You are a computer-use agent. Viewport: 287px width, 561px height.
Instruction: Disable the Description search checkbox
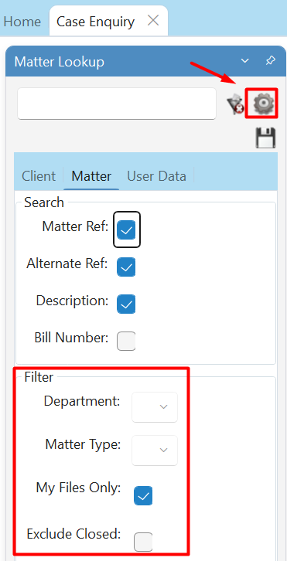coord(126,304)
